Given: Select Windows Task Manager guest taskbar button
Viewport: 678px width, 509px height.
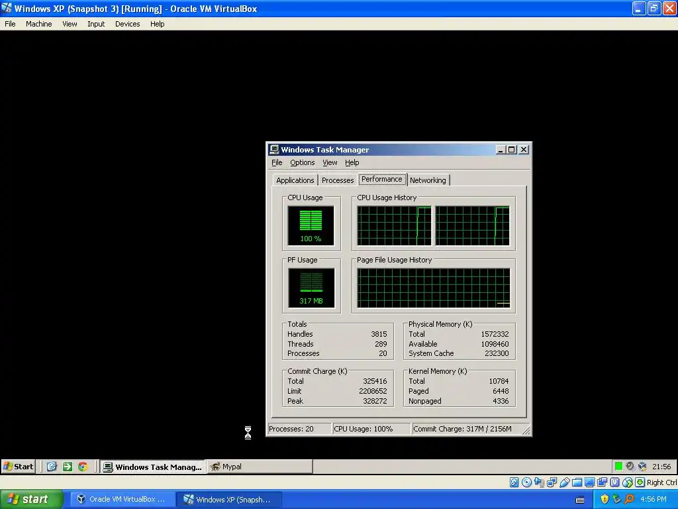Looking at the screenshot, I should pos(153,467).
